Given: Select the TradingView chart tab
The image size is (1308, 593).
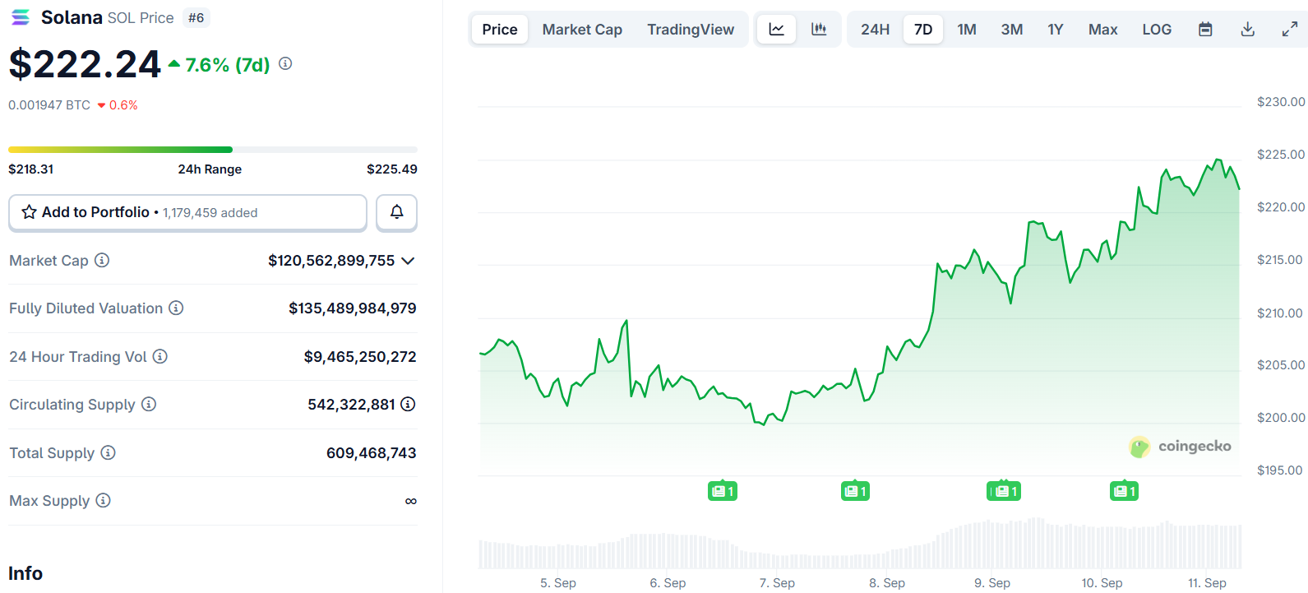Looking at the screenshot, I should pos(691,30).
